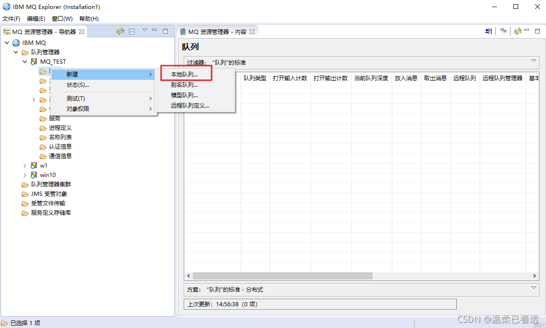
Task: Maximize the navigator panel
Action: [165, 31]
